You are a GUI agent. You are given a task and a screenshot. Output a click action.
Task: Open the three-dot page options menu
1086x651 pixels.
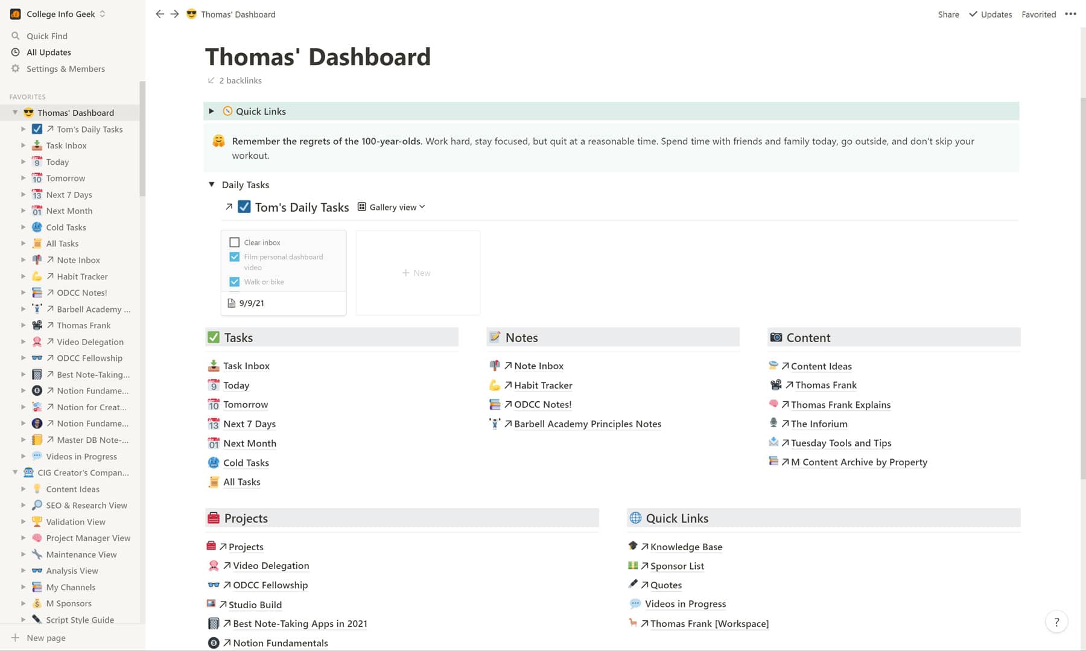1070,14
